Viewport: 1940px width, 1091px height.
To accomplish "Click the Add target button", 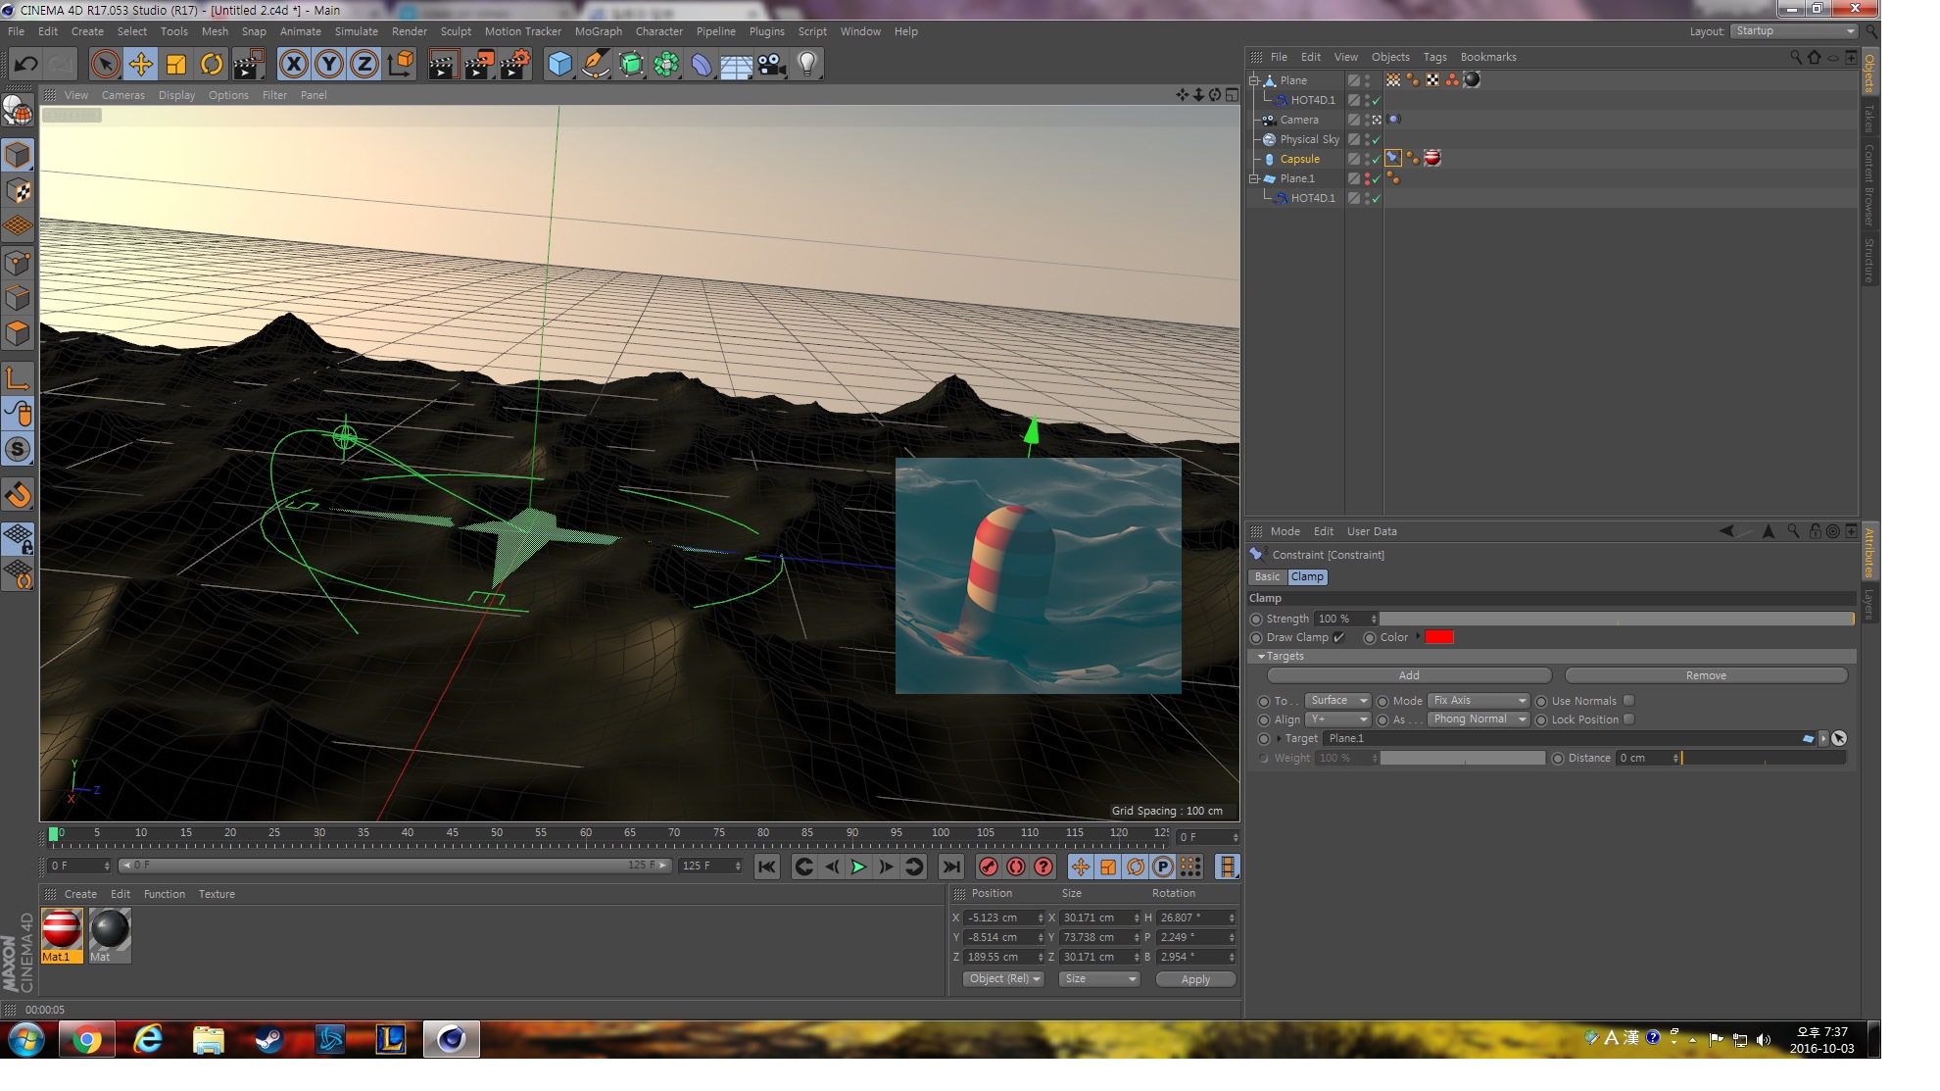I will 1409,675.
